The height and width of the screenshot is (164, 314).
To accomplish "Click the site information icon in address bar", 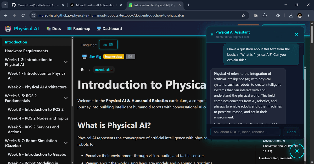I will tap(33, 16).
